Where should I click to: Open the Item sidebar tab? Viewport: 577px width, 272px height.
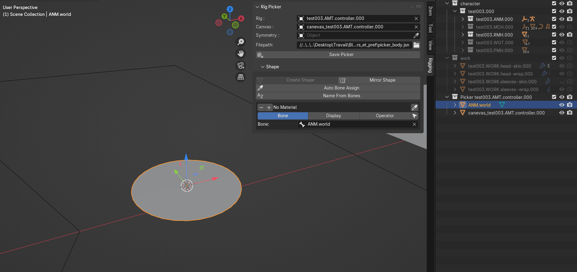[430, 11]
